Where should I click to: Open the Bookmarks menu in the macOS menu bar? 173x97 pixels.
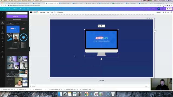[x=24, y=1]
